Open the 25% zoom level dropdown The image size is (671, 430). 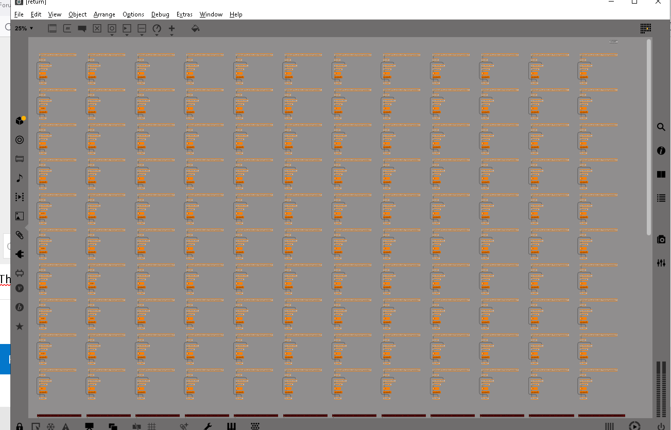coord(24,28)
